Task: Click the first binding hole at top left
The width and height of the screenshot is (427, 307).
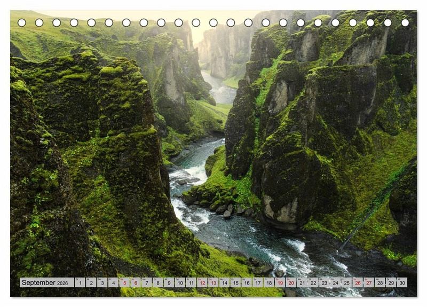Action: tap(22, 22)
